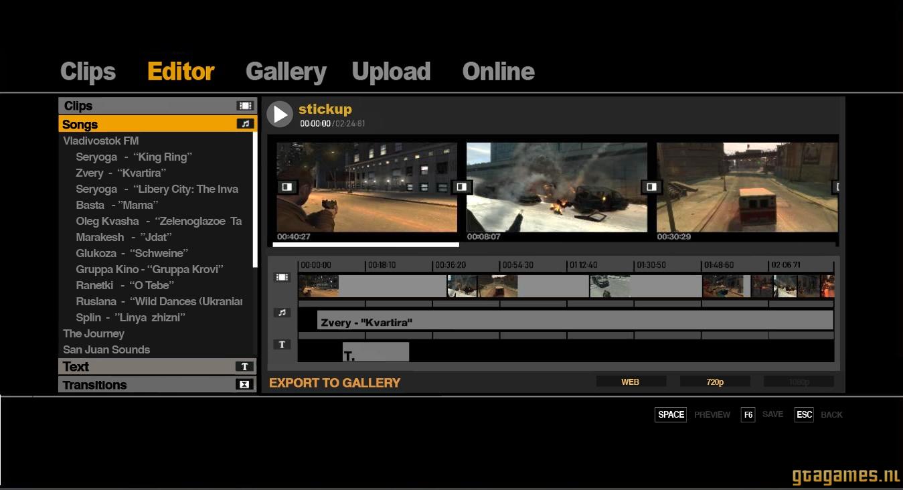Pick Marakesh - "Jdat" song

[124, 237]
